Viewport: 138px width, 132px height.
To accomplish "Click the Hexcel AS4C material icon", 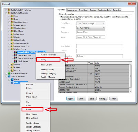I will 16,52.
